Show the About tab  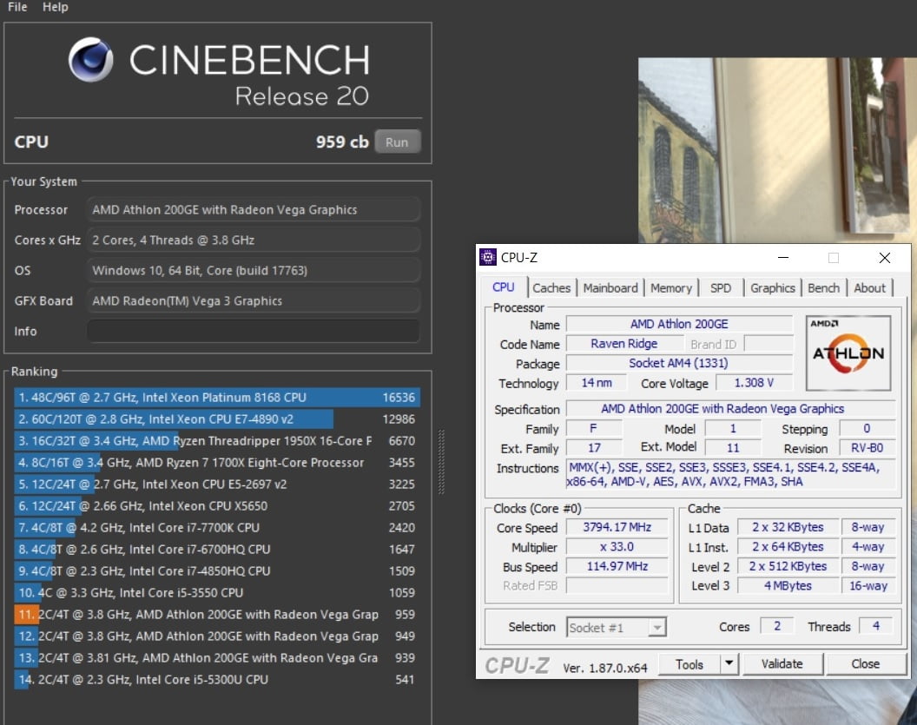869,288
